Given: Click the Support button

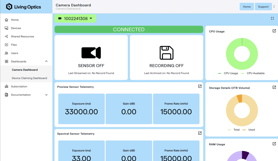Looking at the screenshot, I should coord(263,7).
